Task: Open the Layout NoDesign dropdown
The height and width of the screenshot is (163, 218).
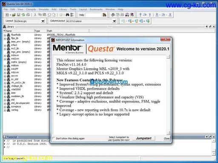Action: [x=43, y=21]
